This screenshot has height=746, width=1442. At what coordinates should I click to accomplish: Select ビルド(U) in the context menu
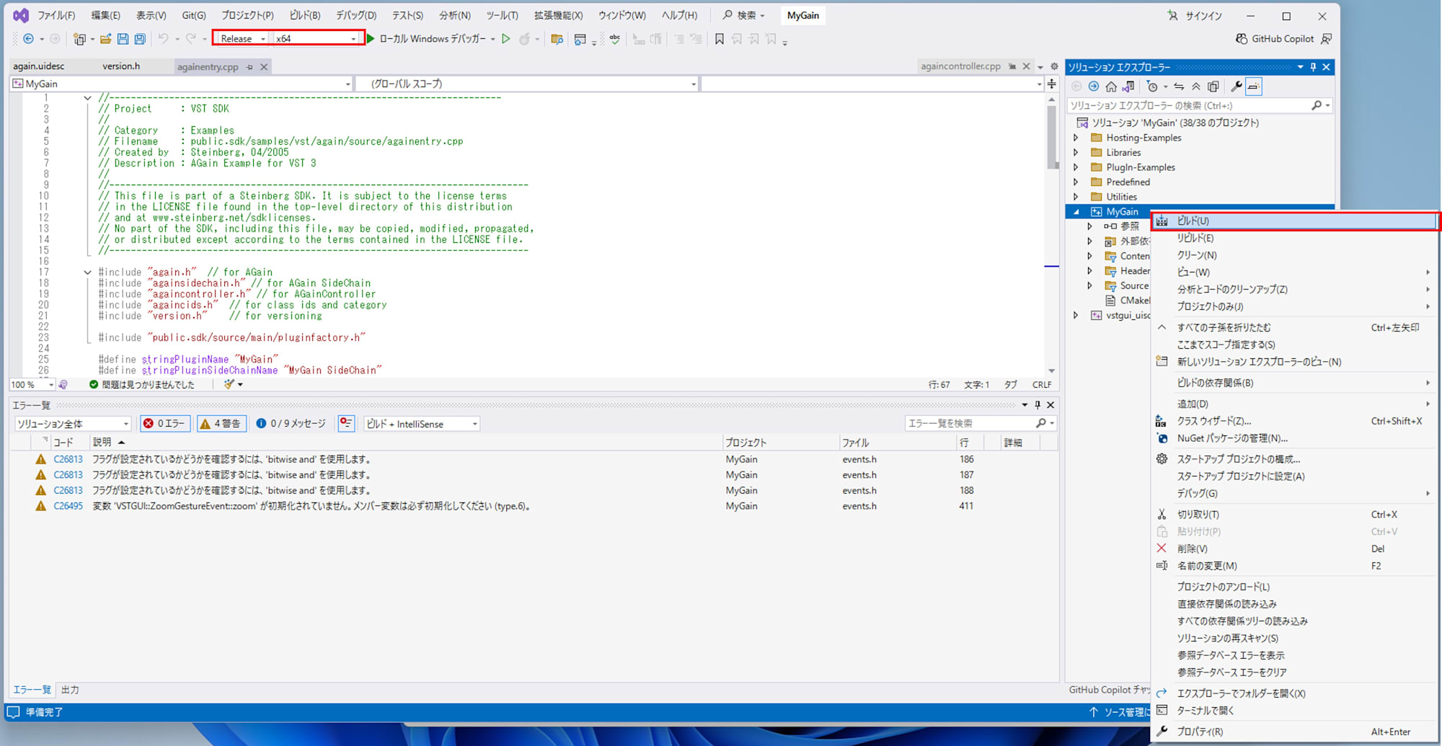(x=1193, y=221)
